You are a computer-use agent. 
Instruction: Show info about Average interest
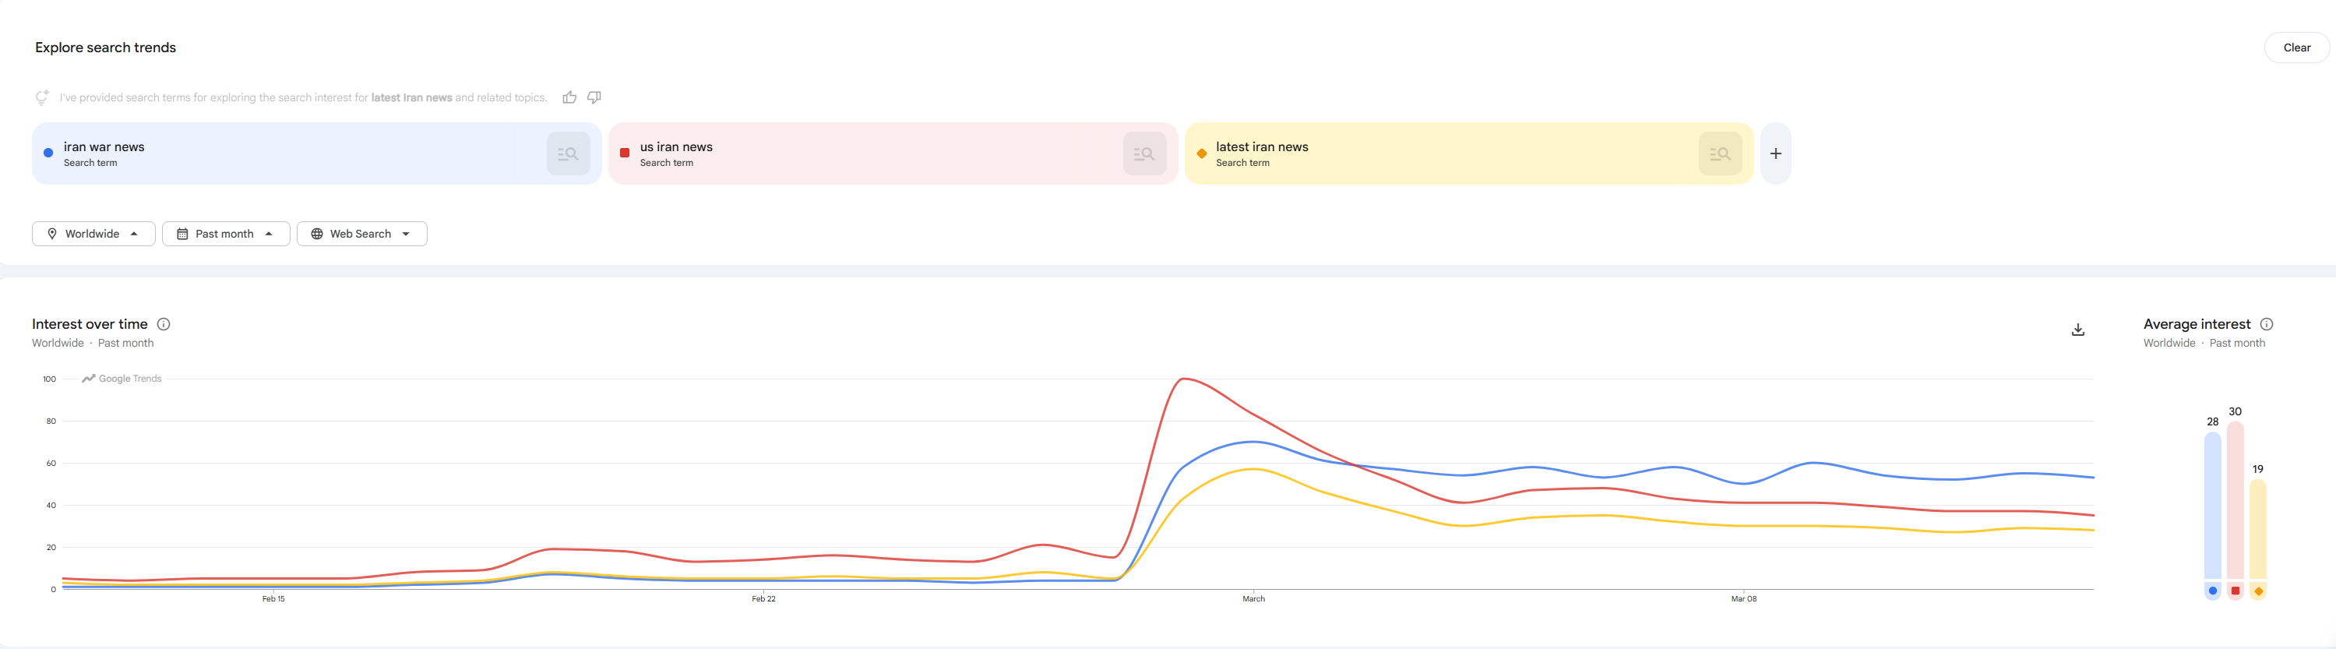[x=2266, y=324]
